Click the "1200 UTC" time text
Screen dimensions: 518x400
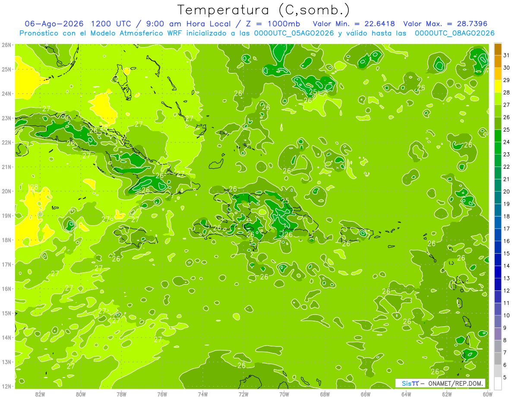(112, 24)
